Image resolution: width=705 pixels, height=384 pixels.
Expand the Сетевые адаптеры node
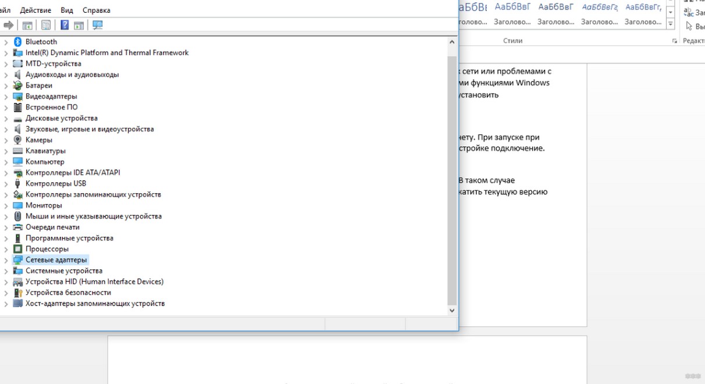click(6, 260)
